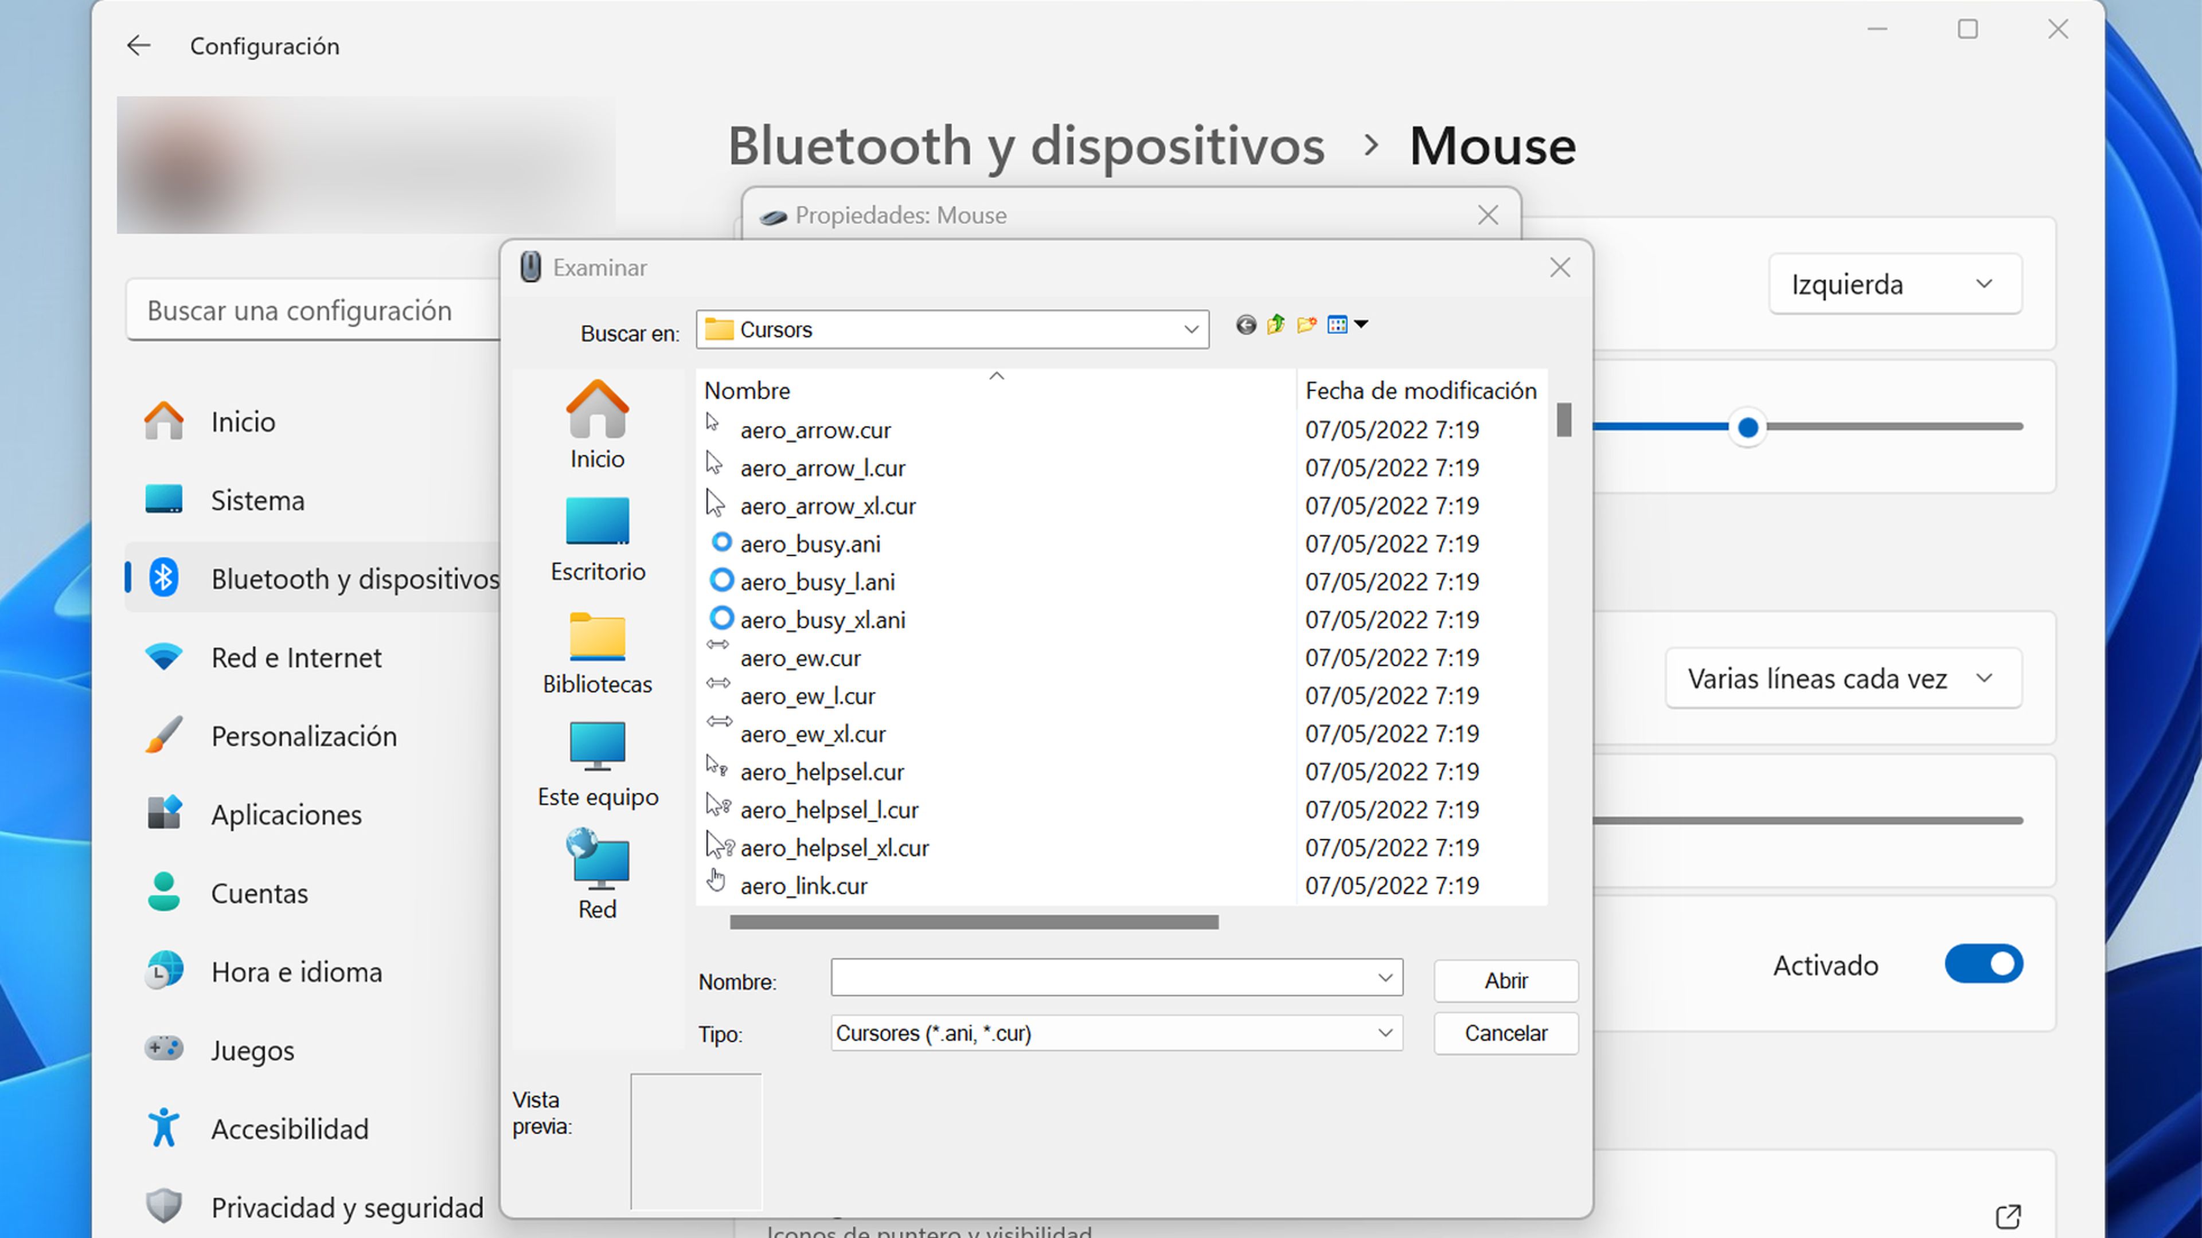This screenshot has height=1238, width=2202.
Task: Click the Abrir button
Action: (x=1506, y=981)
